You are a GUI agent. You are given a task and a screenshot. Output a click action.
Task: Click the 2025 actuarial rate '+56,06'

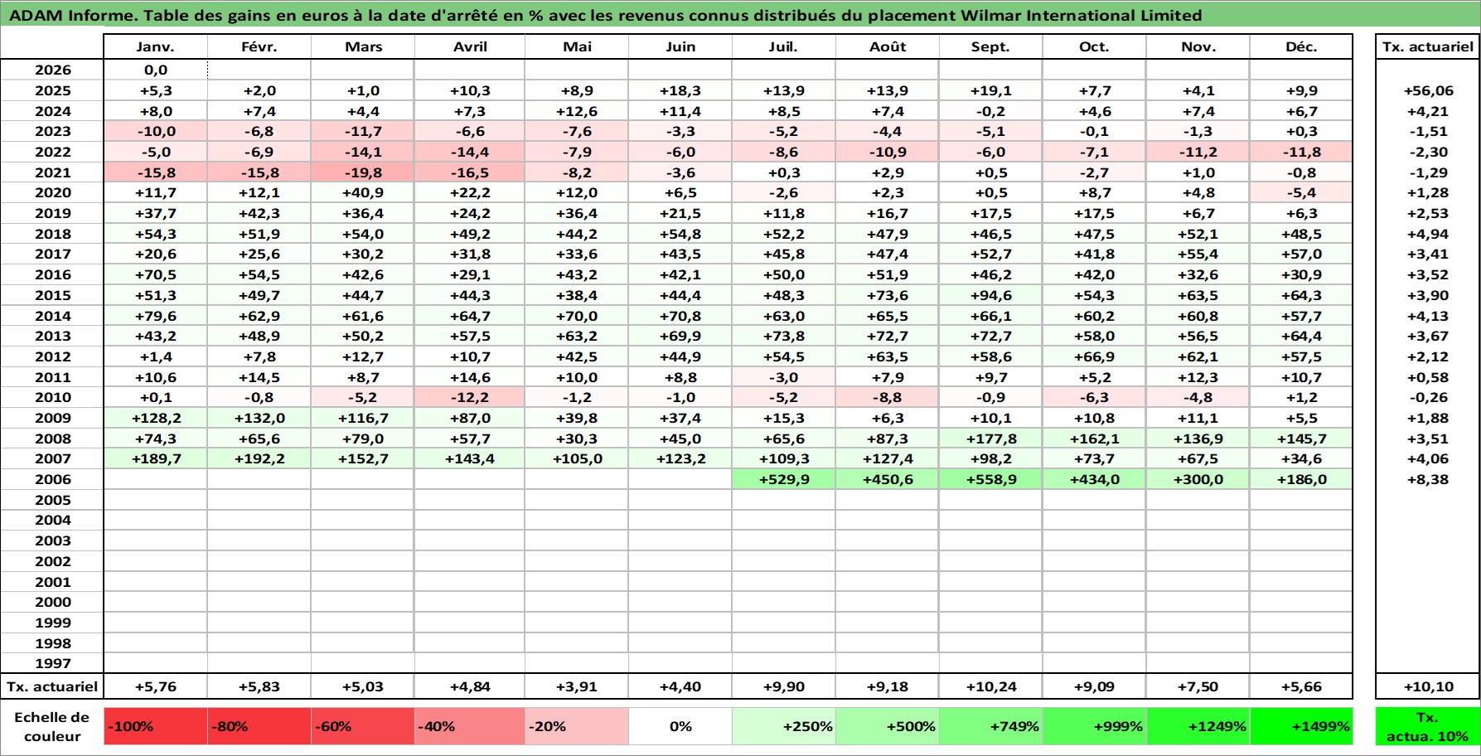(x=1427, y=90)
